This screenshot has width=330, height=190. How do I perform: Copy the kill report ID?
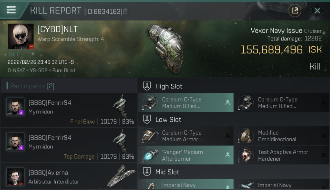(x=126, y=11)
